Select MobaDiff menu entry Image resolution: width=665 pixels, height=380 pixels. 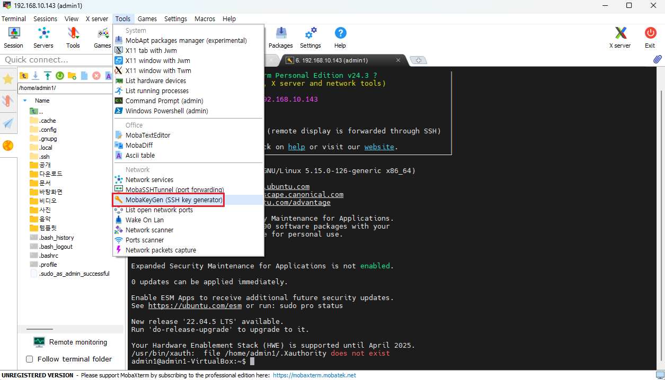pos(188,145)
